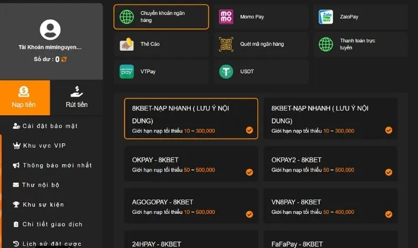Click the account name Tài Khoản miminguyen...
The width and height of the screenshot is (418, 248).
pyautogui.click(x=50, y=47)
